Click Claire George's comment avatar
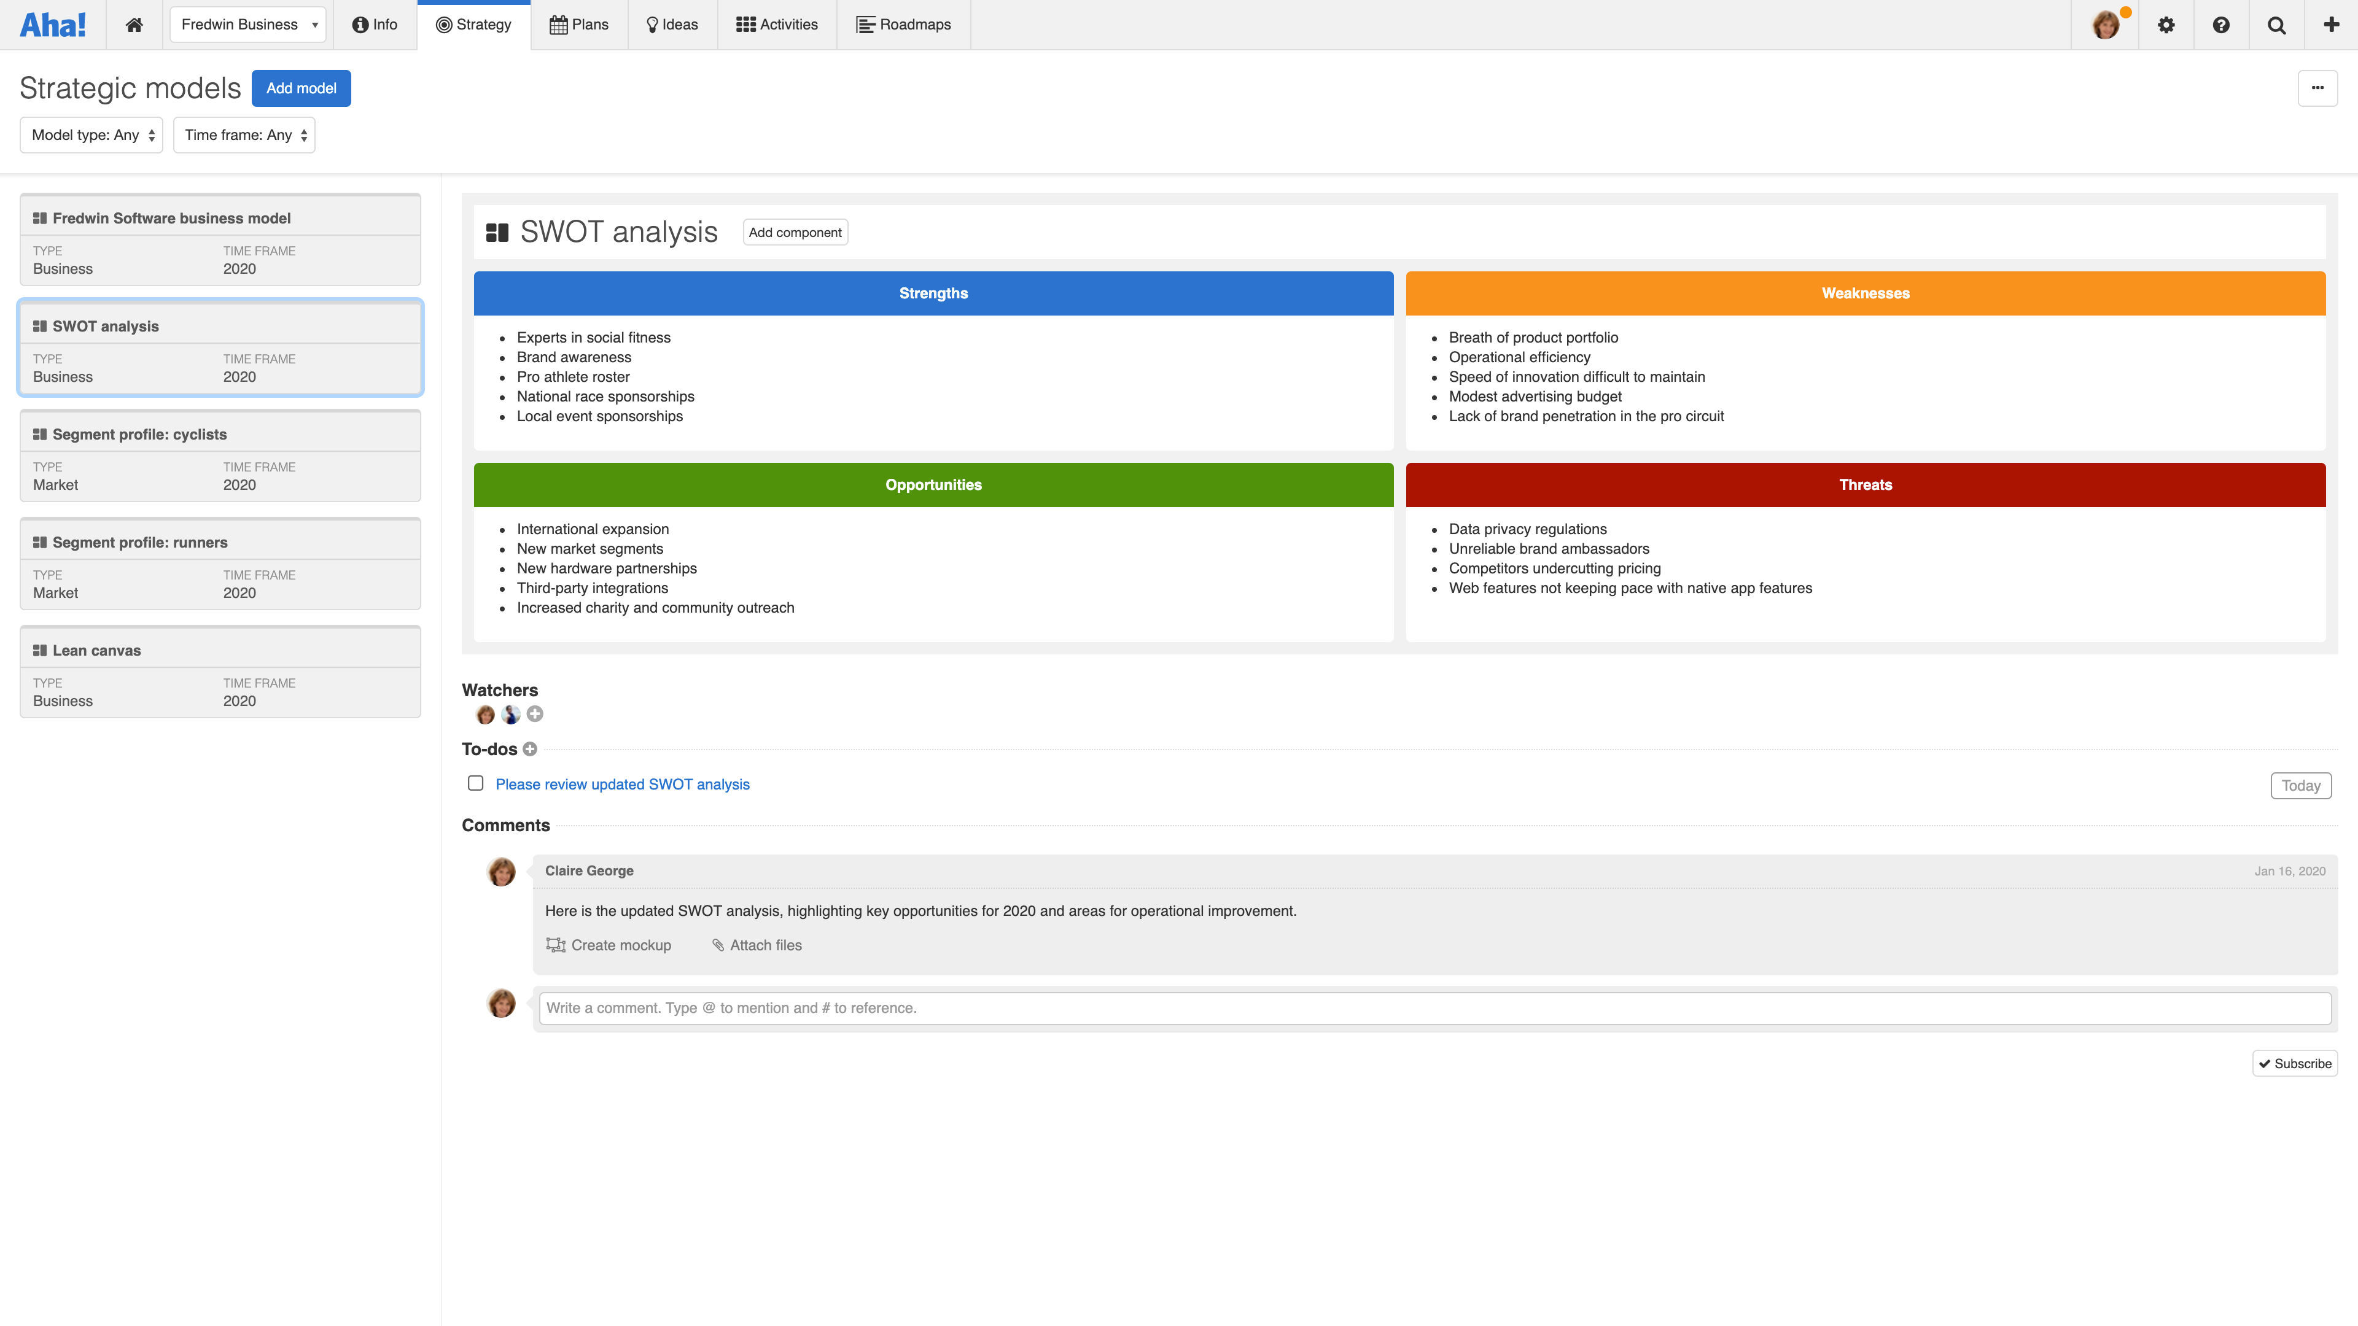The width and height of the screenshot is (2358, 1326). point(502,872)
